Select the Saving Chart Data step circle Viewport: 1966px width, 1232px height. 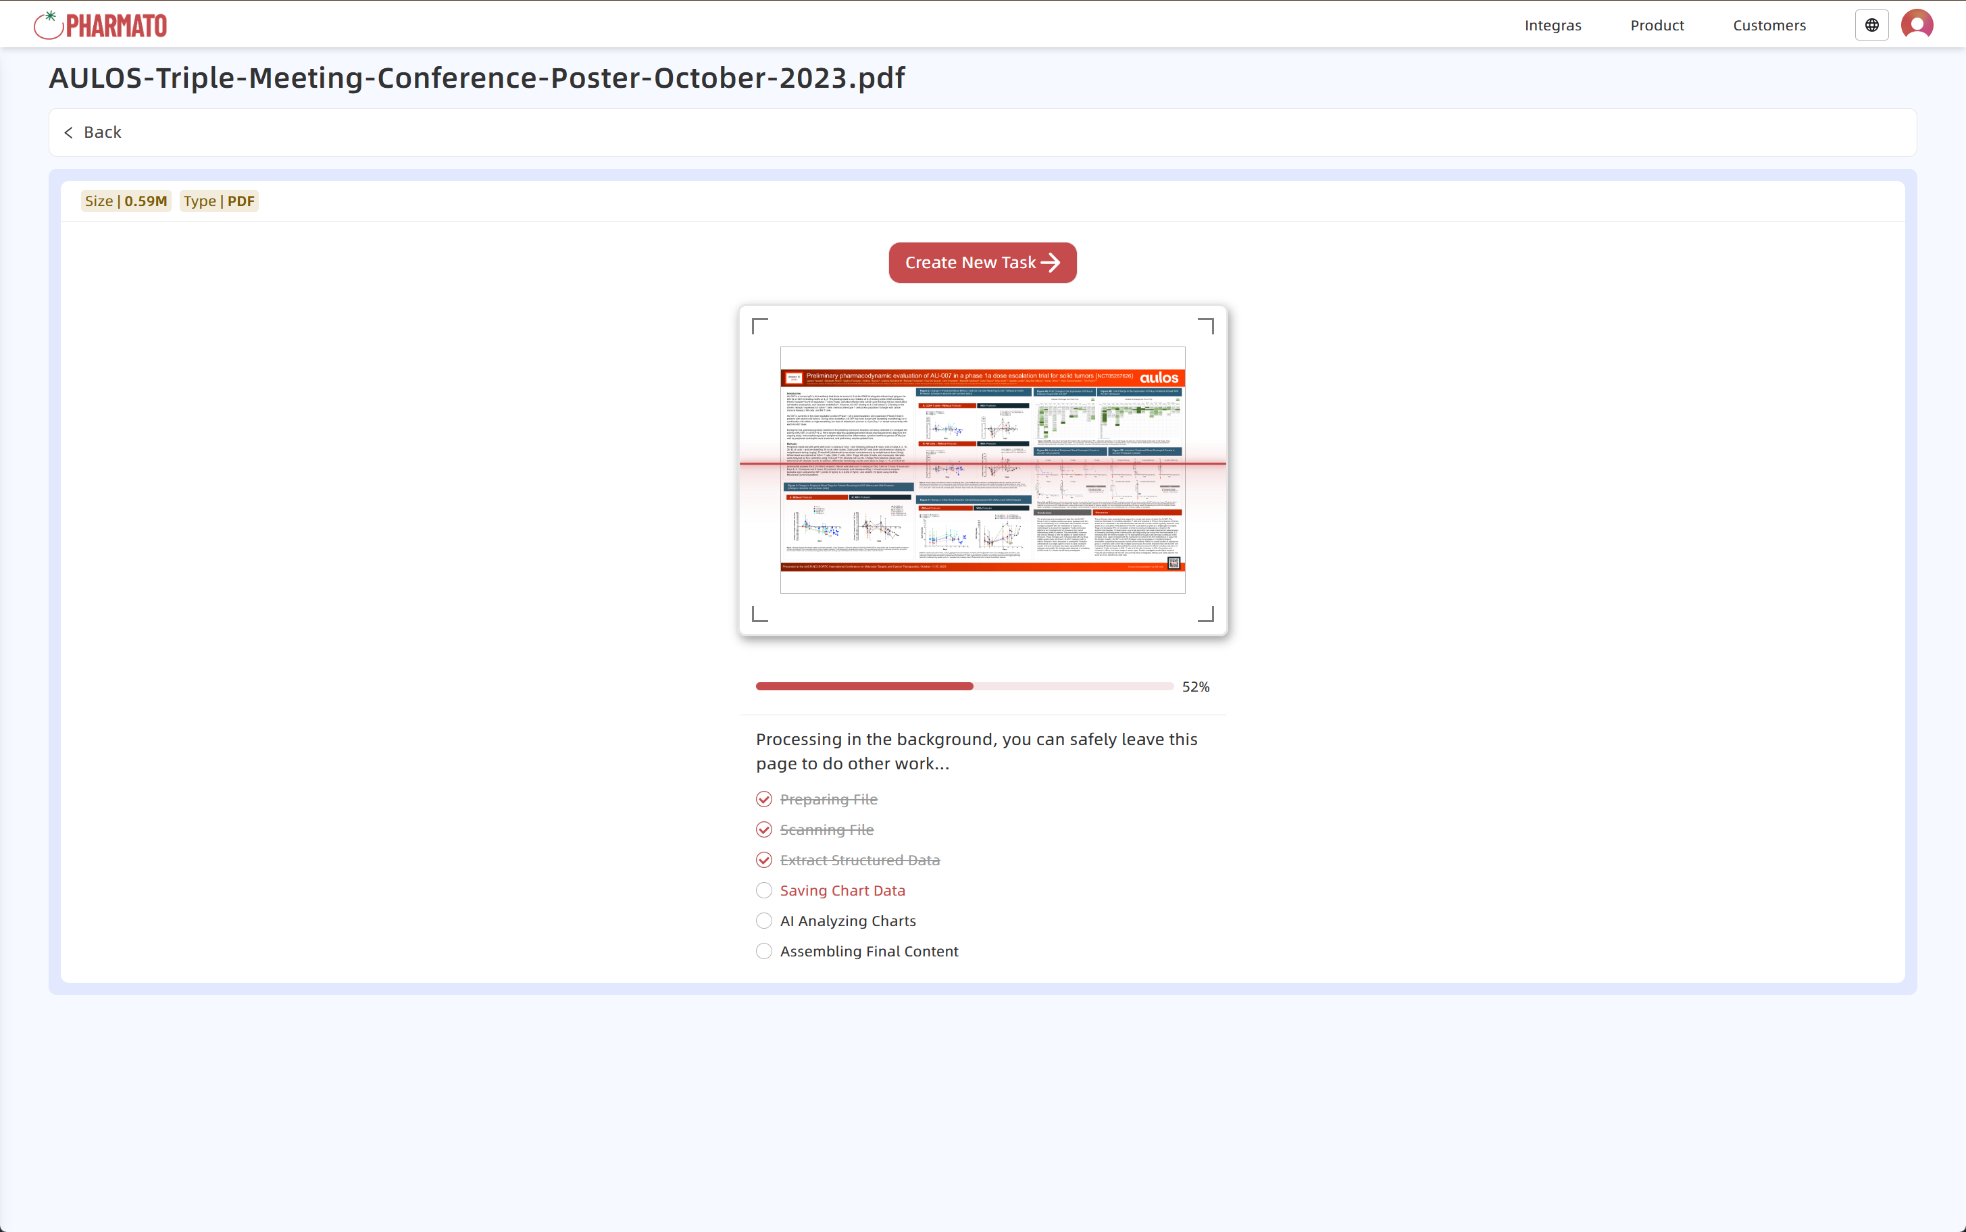763,890
